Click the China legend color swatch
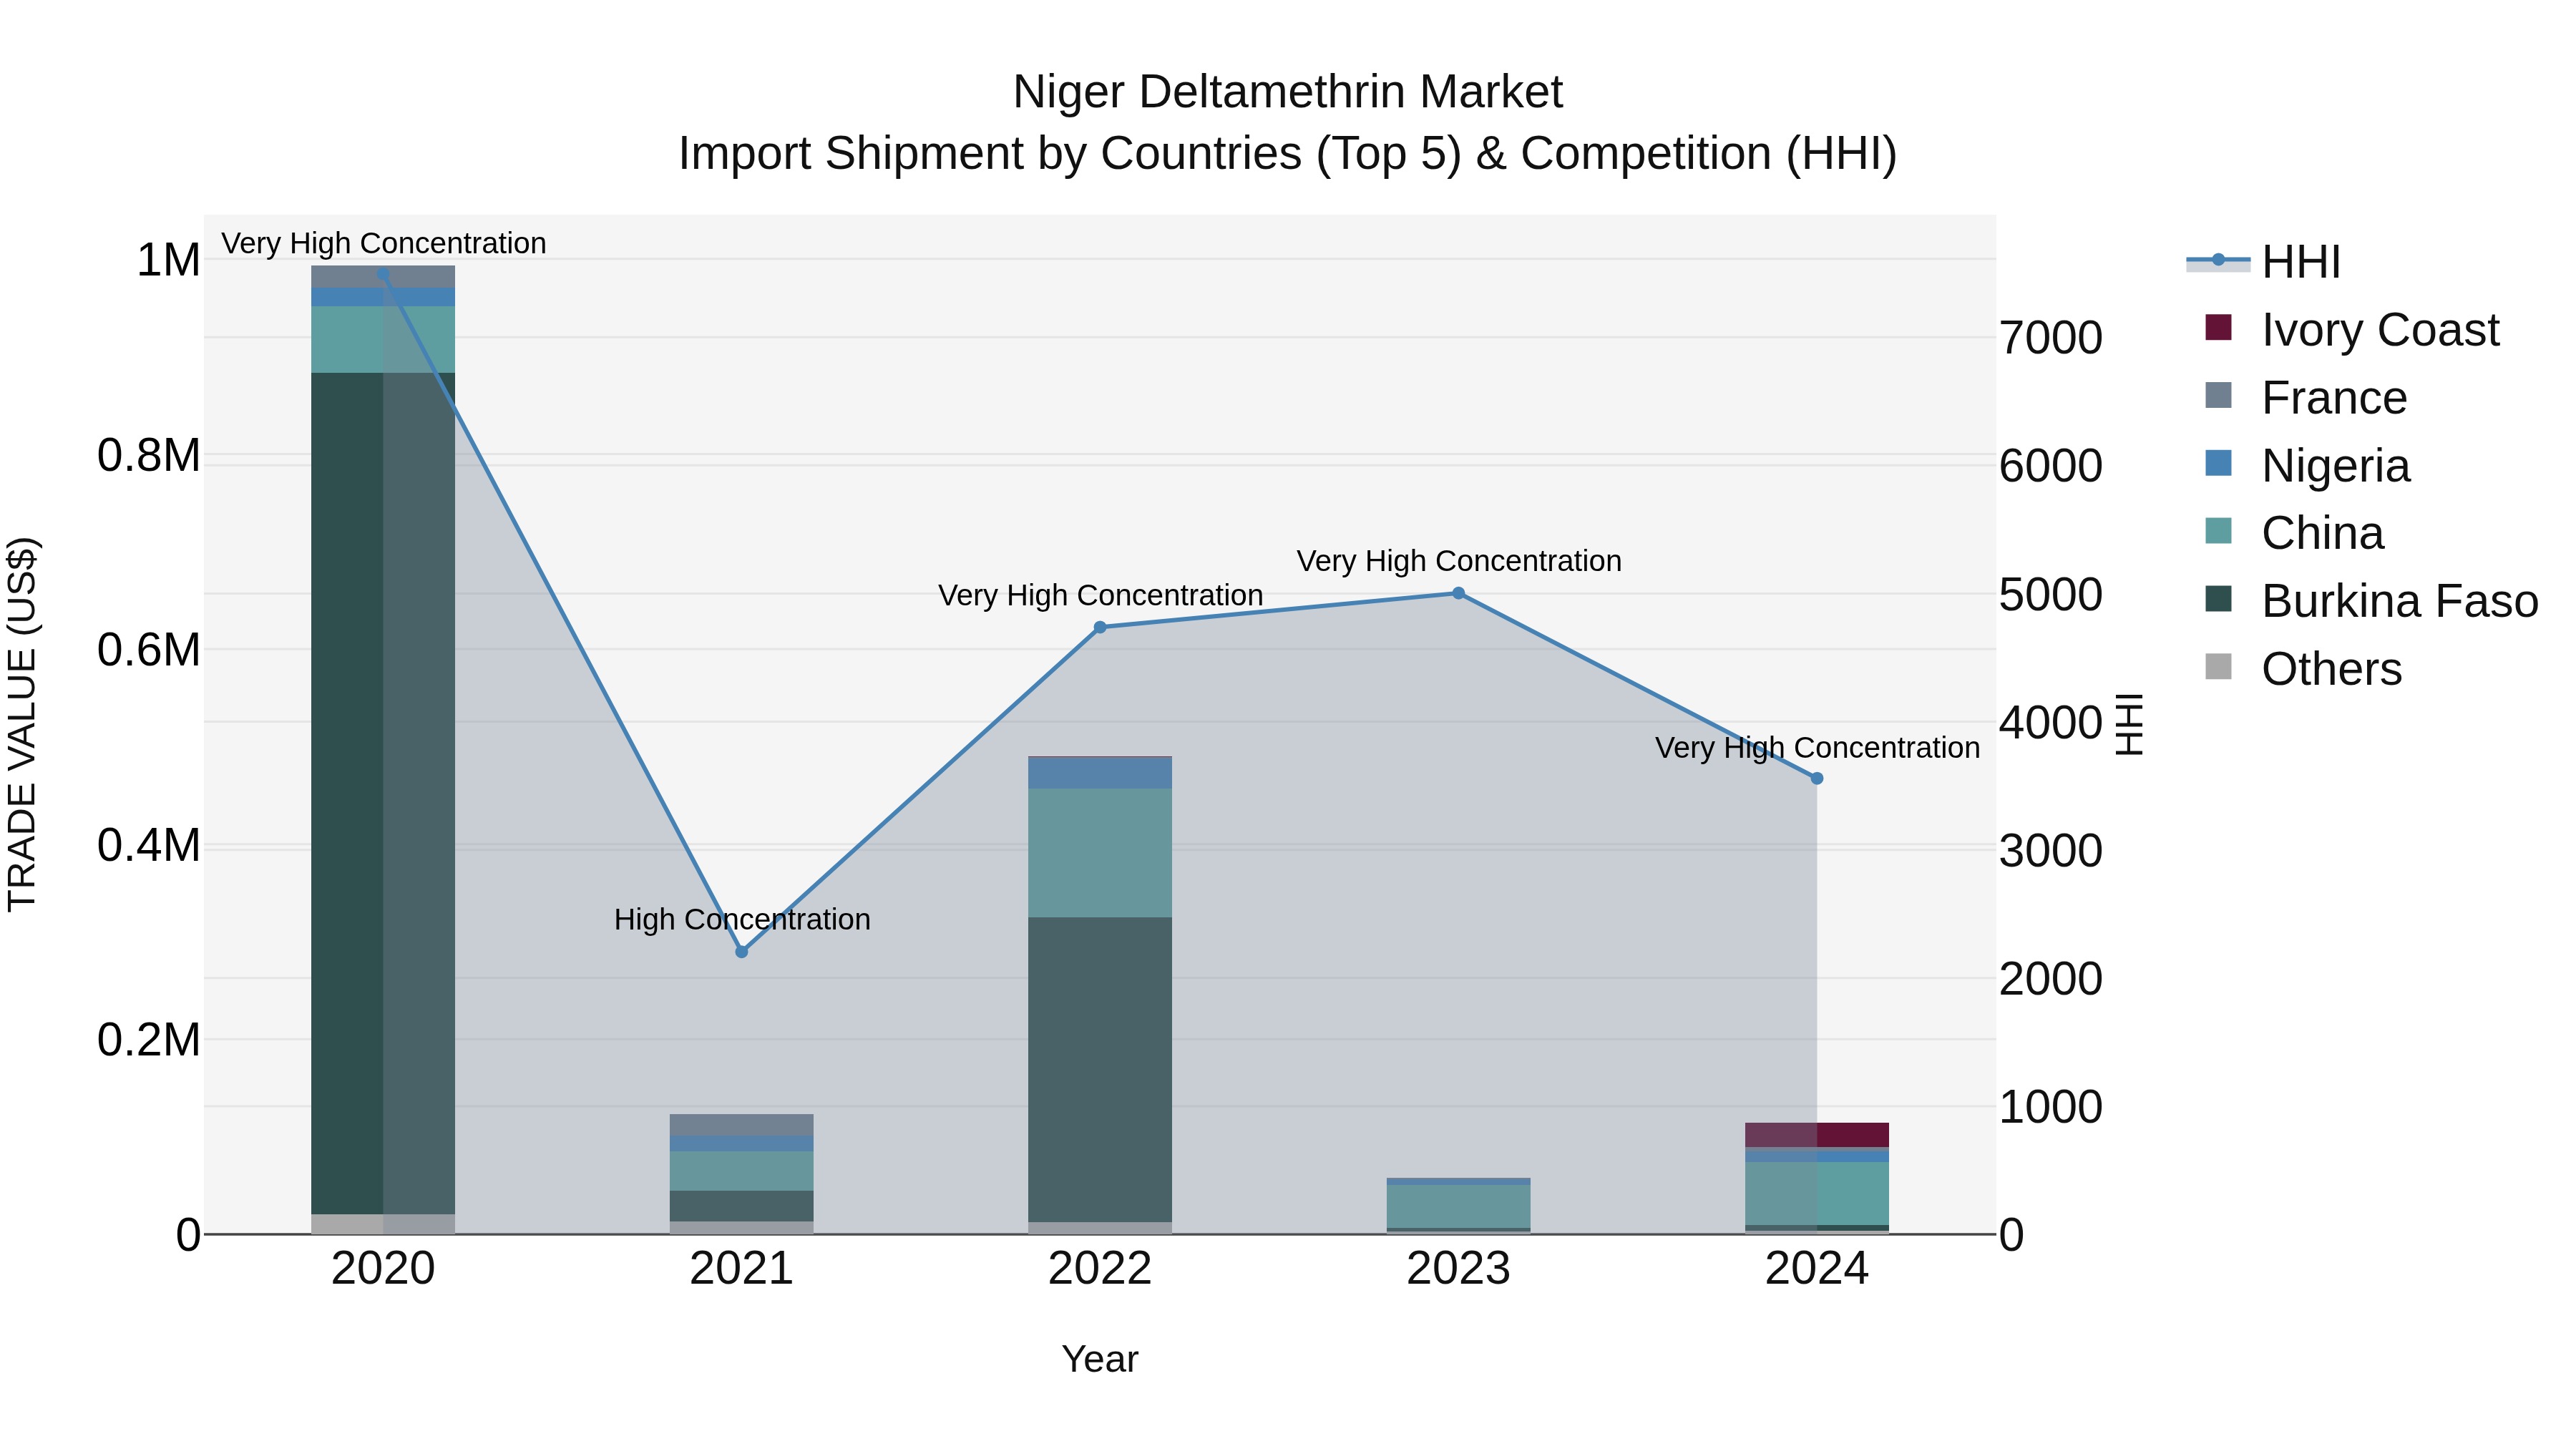The height and width of the screenshot is (1449, 2576). pos(2218,531)
